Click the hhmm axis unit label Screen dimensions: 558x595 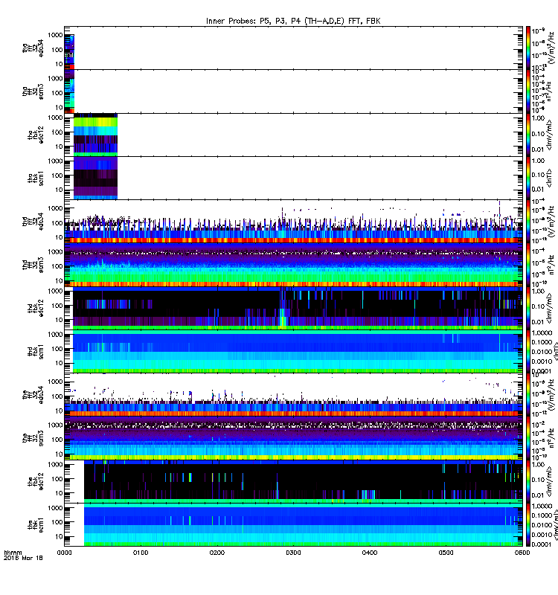coord(13,553)
